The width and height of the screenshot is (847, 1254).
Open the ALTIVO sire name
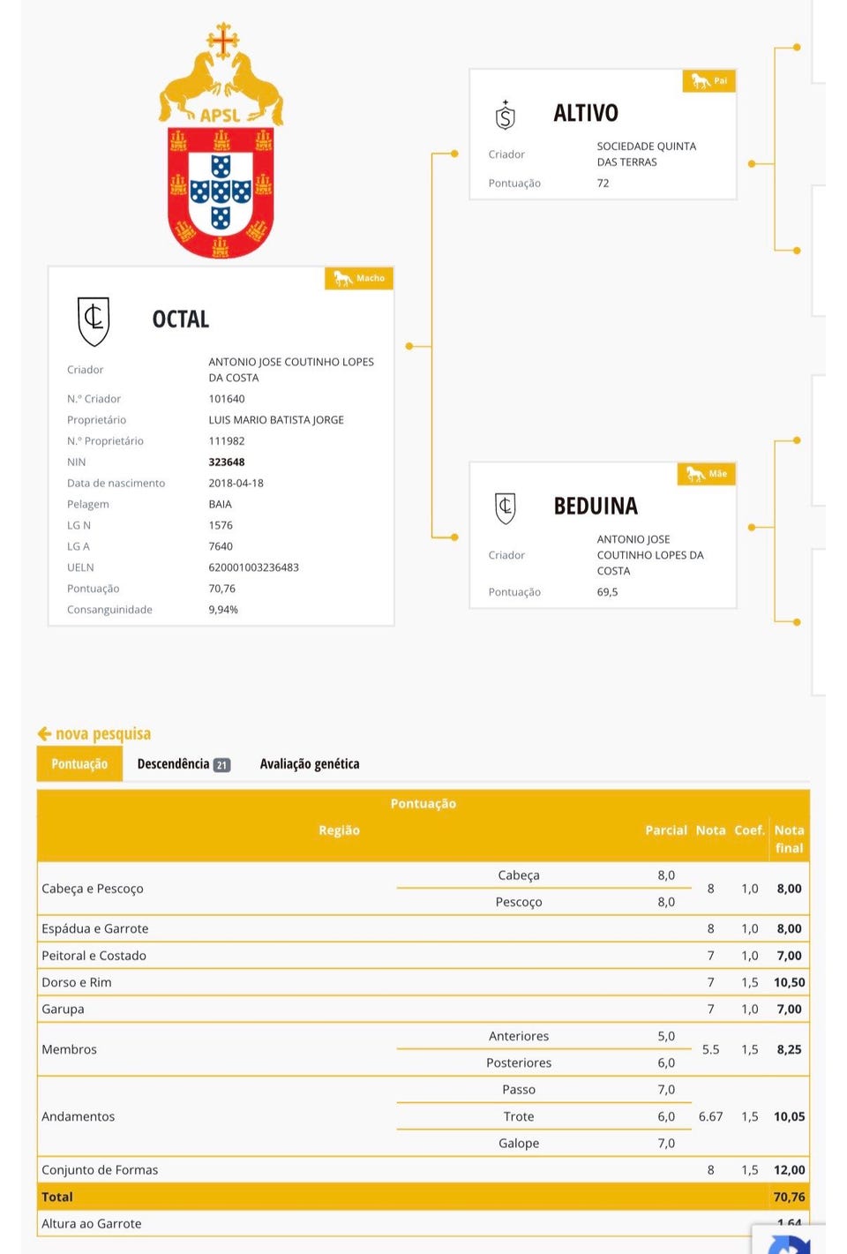point(586,113)
